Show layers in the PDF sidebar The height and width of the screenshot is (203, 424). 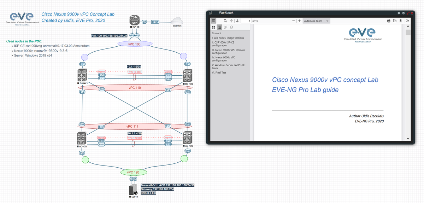pyautogui.click(x=231, y=27)
